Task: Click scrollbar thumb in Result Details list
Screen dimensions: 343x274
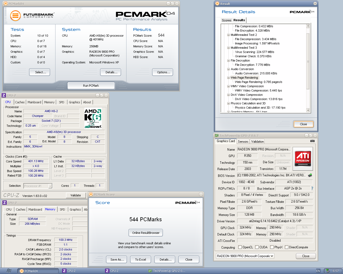Action: (308, 62)
